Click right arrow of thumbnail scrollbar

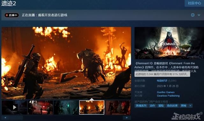tap(127, 118)
